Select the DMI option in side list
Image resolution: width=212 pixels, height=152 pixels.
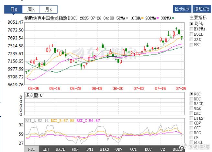(x=191, y=113)
